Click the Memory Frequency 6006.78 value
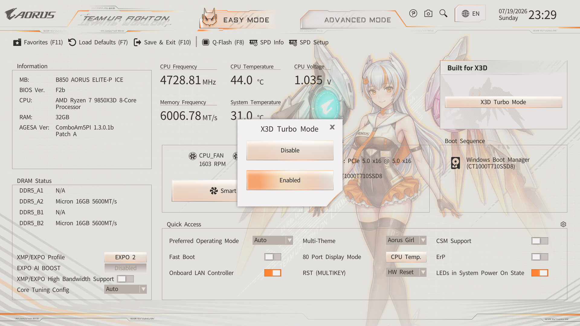The height and width of the screenshot is (326, 580). click(x=181, y=116)
